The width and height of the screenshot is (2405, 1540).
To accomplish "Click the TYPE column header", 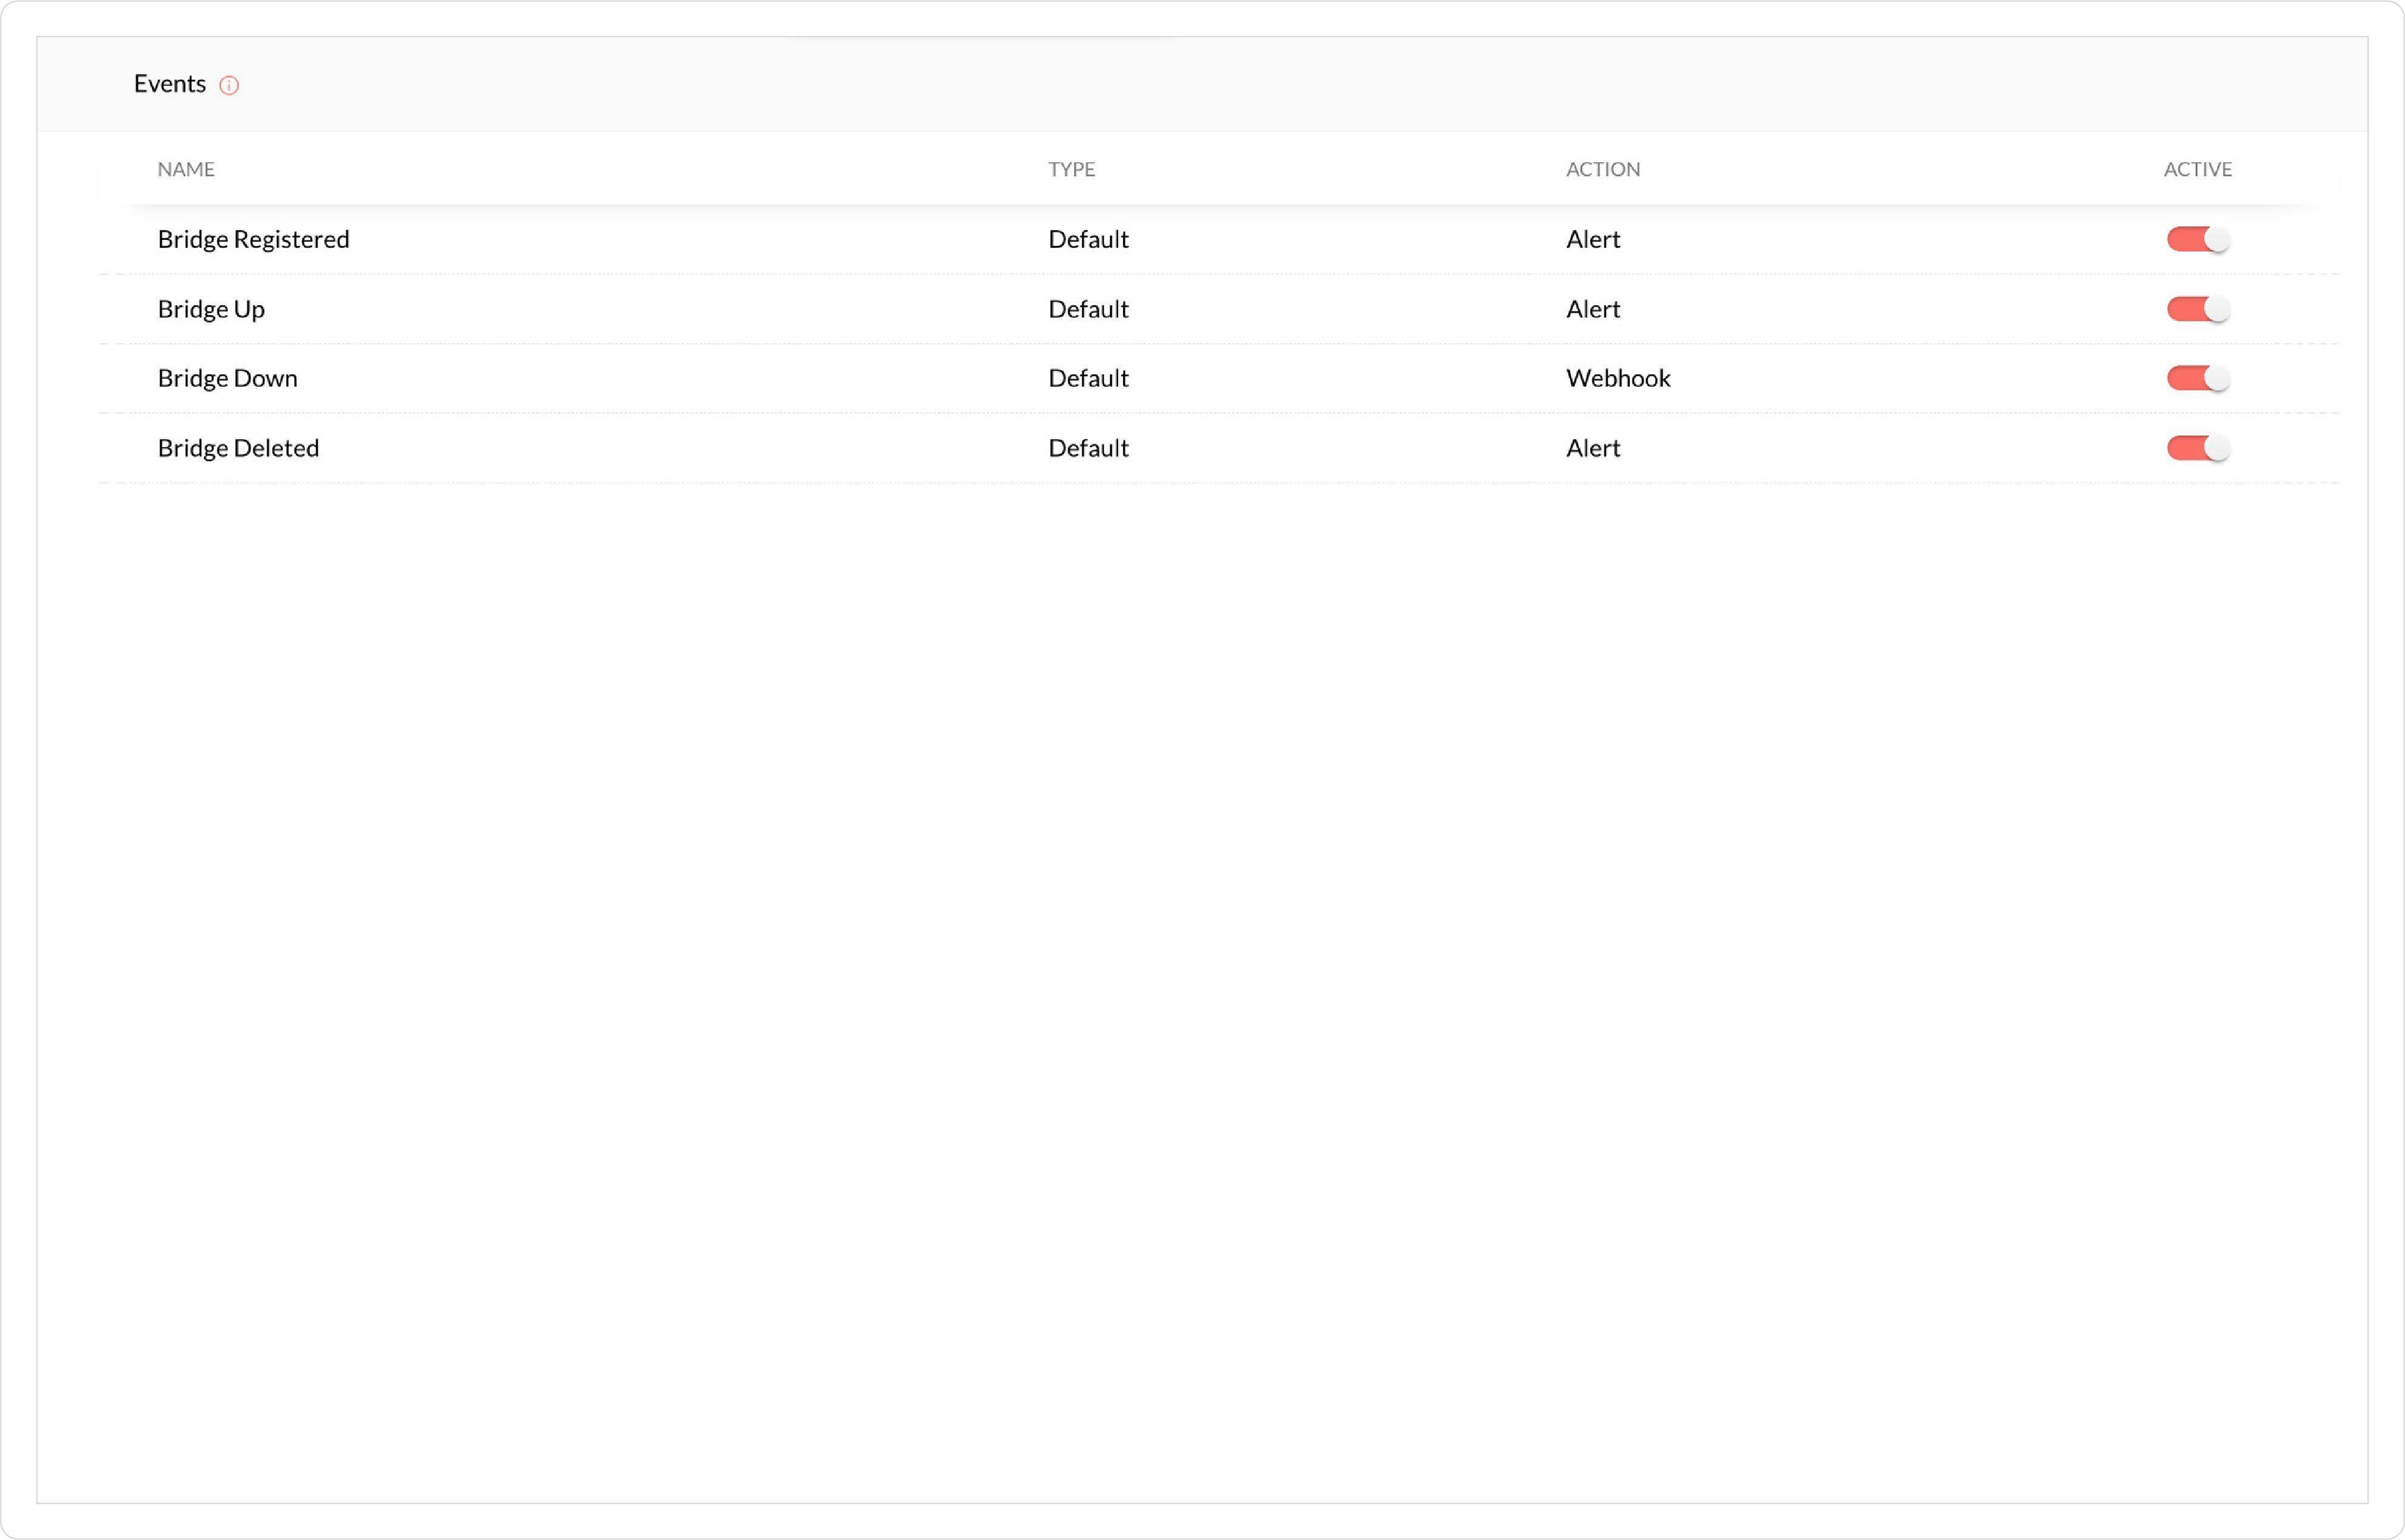I will 1071,169.
